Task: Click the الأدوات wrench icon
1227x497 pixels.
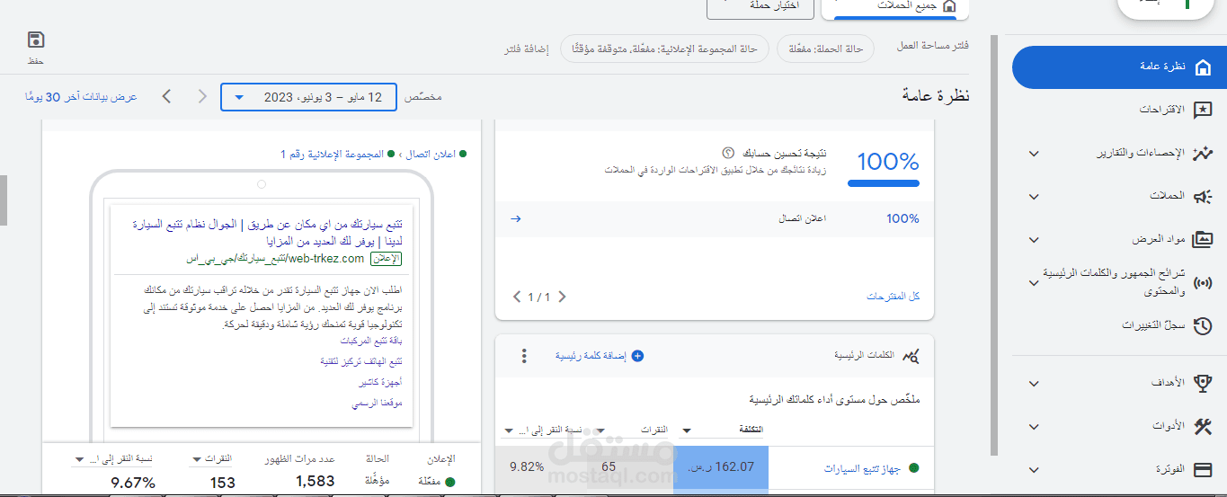Action: pyautogui.click(x=1203, y=426)
